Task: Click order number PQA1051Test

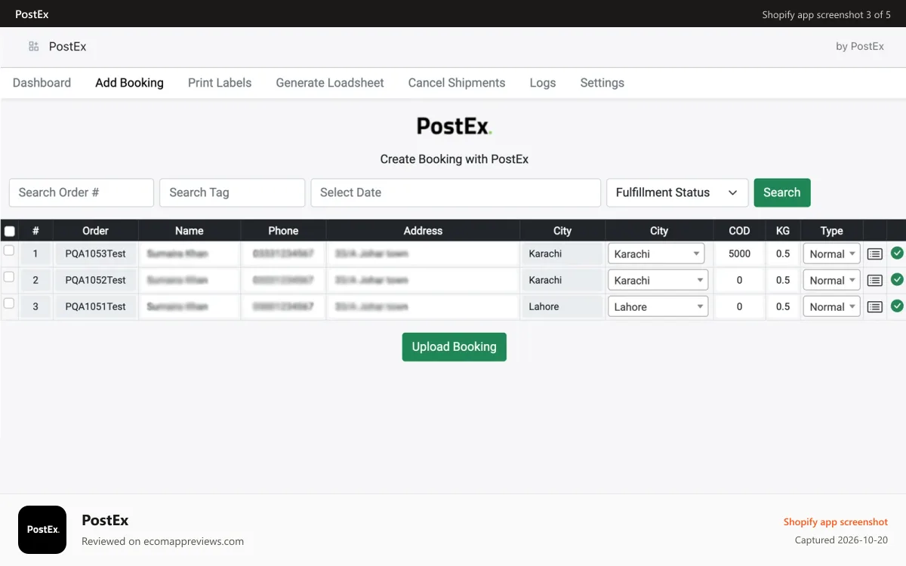Action: click(x=96, y=306)
